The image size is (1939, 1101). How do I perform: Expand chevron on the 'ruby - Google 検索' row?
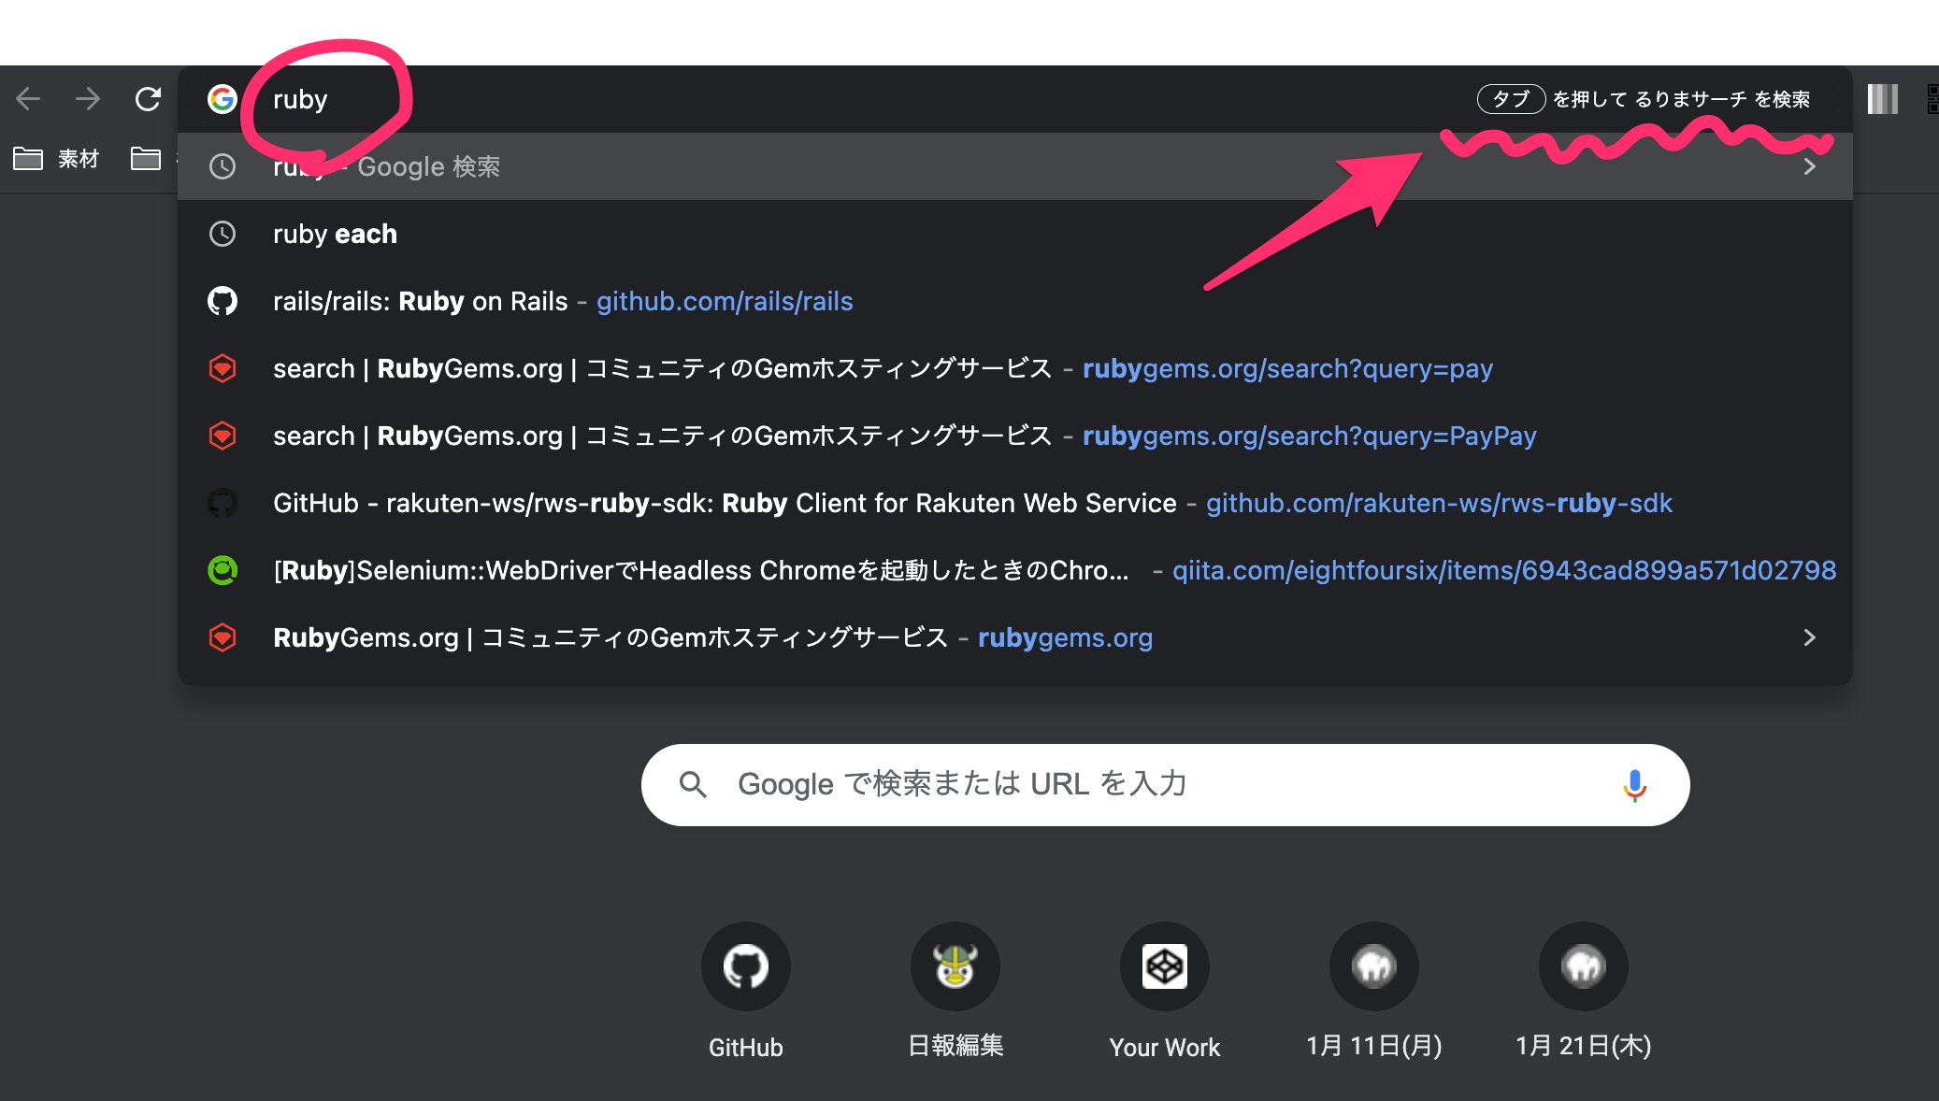(1810, 166)
